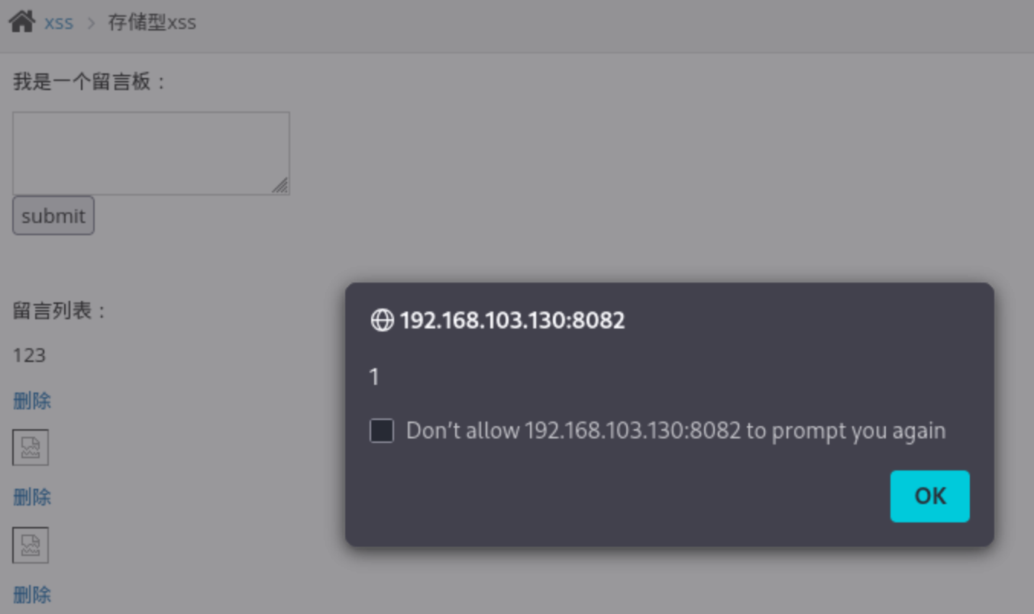The image size is (1034, 614).
Task: Focus the message board text area
Action: click(150, 153)
